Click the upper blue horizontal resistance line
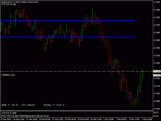The width and height of the screenshot is (161, 121). 67,21
